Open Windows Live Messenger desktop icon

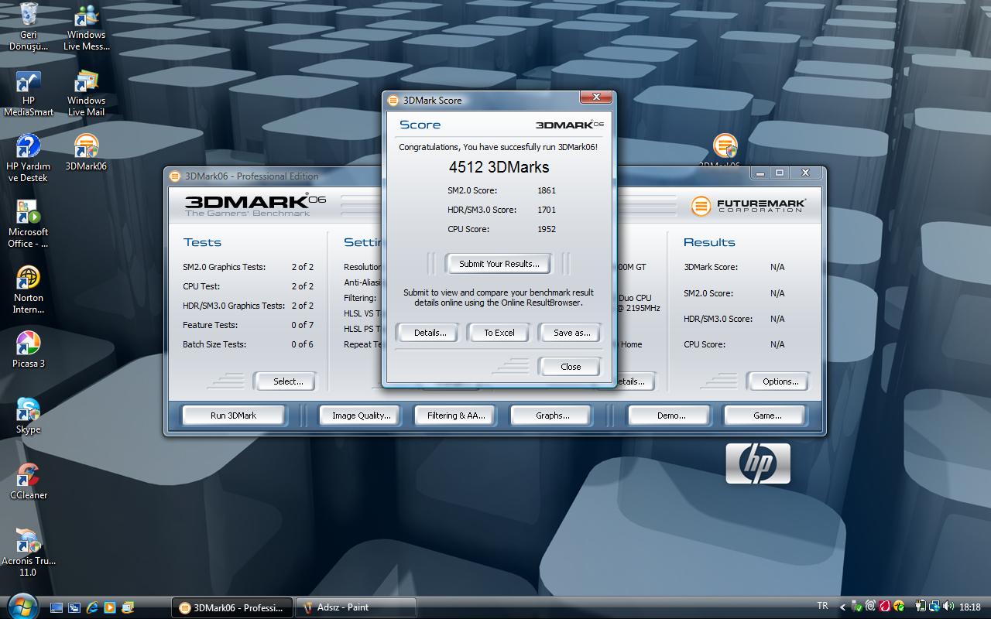pos(86,26)
